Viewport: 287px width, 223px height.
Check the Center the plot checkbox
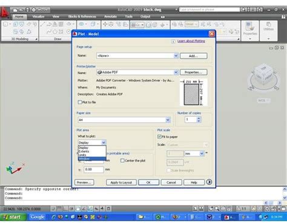coord(122,161)
